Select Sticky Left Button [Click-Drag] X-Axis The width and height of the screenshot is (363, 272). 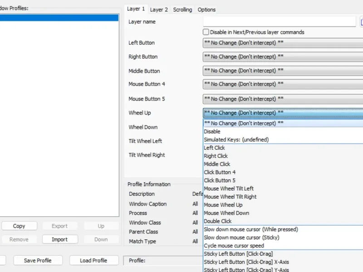point(283,262)
